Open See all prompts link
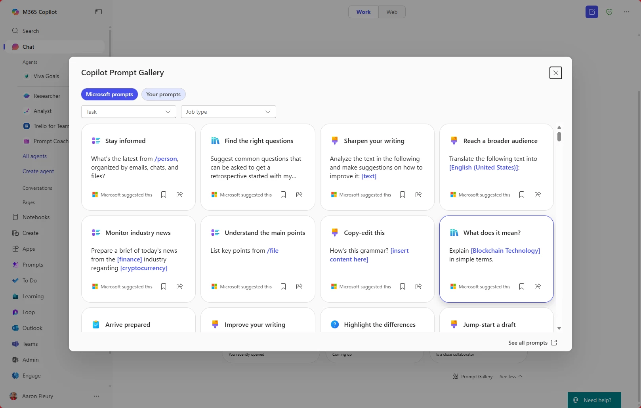The image size is (641, 408). [x=532, y=343]
